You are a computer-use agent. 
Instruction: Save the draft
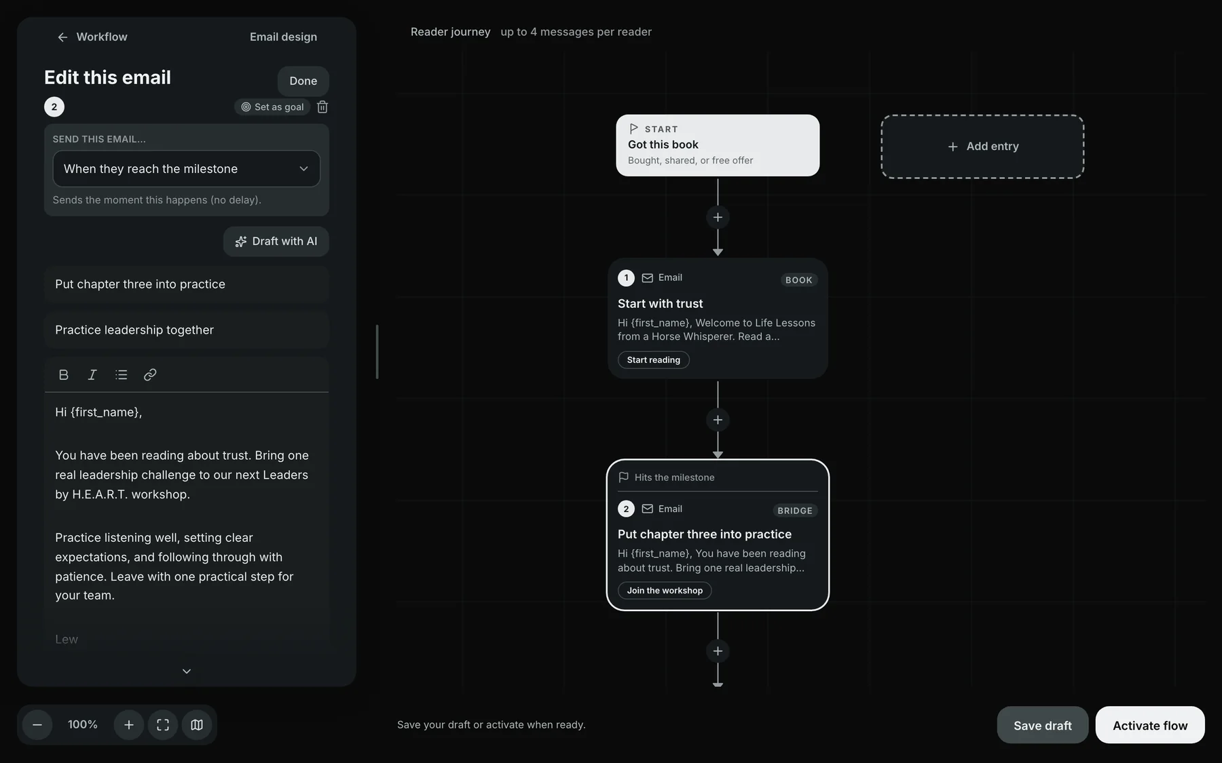point(1043,725)
